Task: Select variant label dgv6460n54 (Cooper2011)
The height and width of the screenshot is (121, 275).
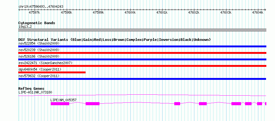Action: tap(40, 69)
